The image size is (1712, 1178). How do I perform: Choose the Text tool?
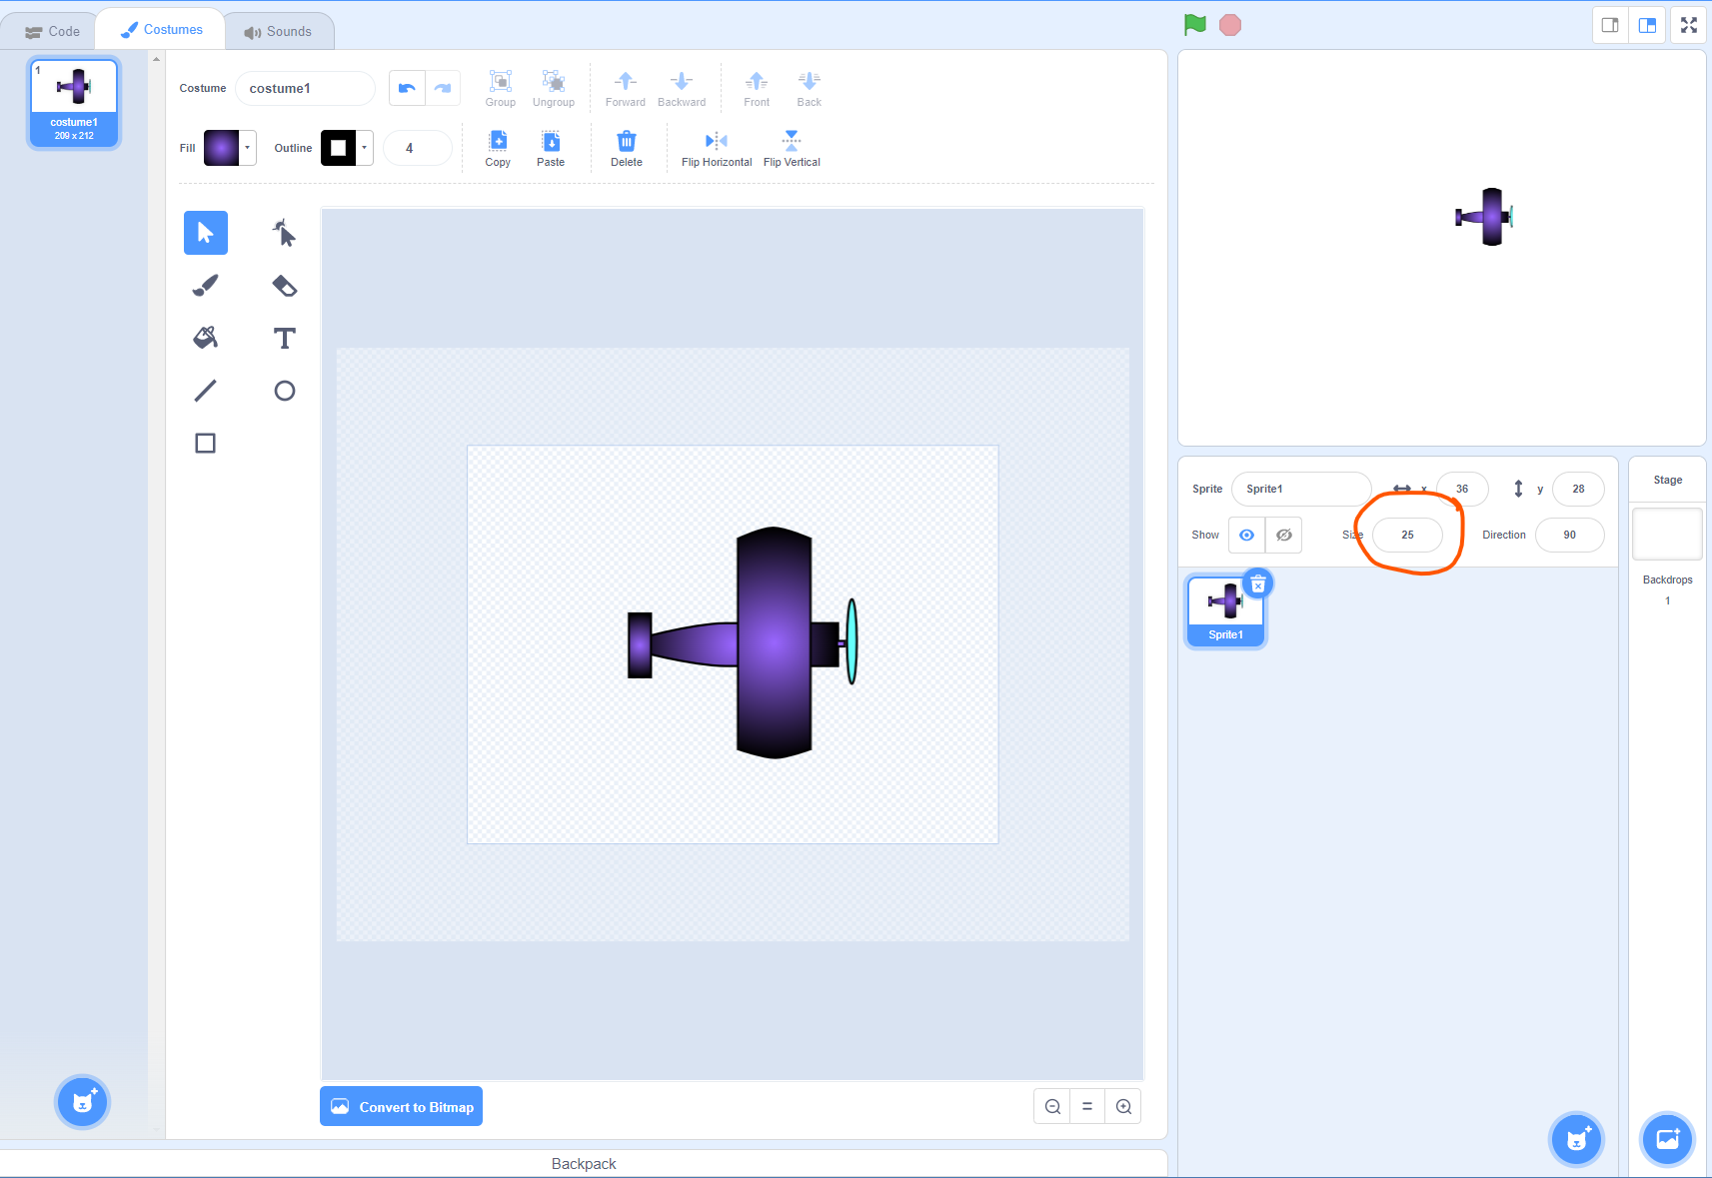[285, 338]
